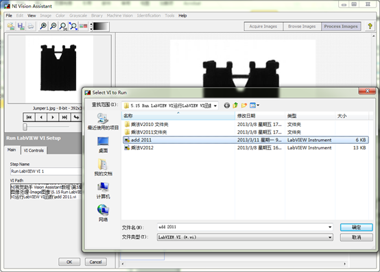Open the File menu
The image size is (380, 272).
point(9,16)
